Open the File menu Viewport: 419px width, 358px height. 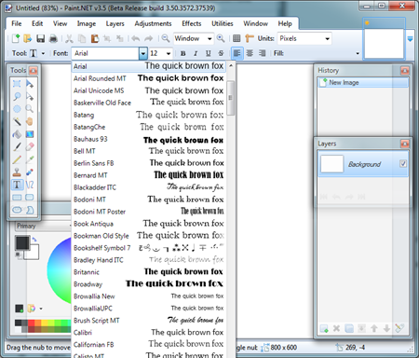pyautogui.click(x=17, y=23)
